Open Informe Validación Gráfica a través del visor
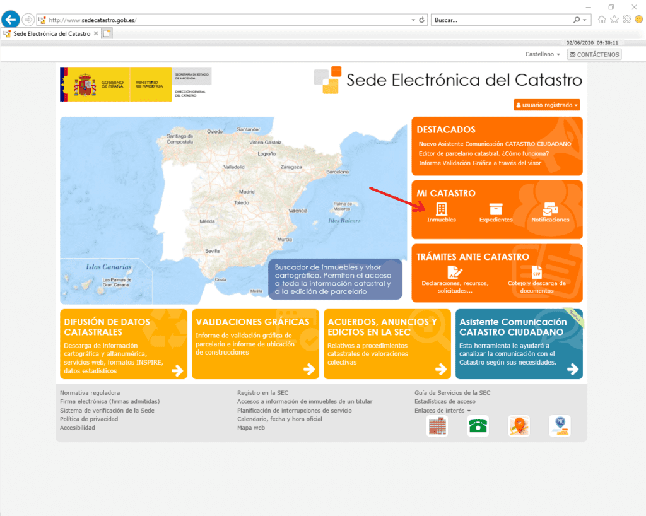 tap(480, 163)
